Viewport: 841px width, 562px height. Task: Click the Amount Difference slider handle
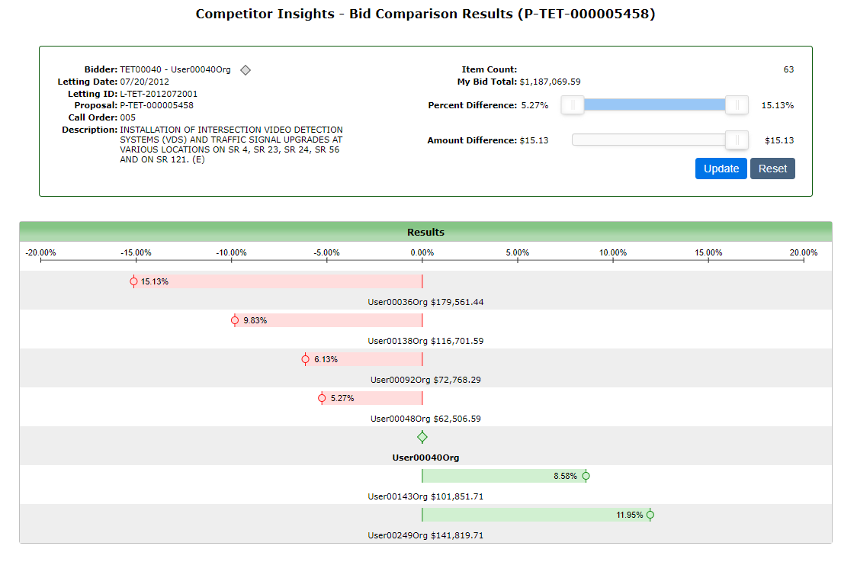[737, 140]
